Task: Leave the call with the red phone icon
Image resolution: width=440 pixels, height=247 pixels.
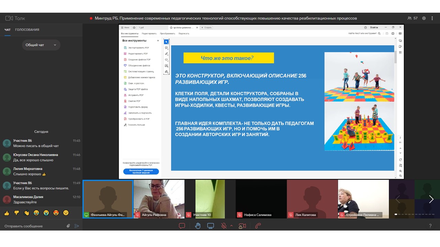Action: pos(258,226)
